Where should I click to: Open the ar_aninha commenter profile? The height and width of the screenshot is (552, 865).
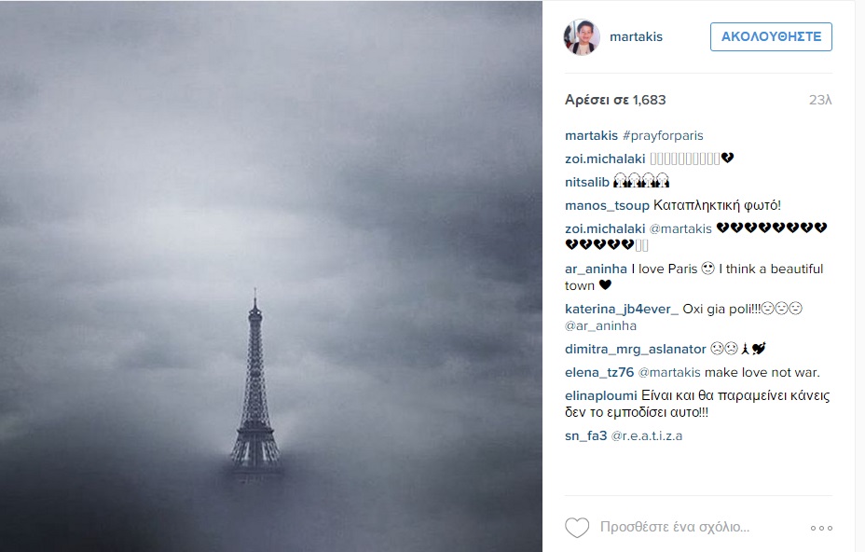pyautogui.click(x=596, y=269)
